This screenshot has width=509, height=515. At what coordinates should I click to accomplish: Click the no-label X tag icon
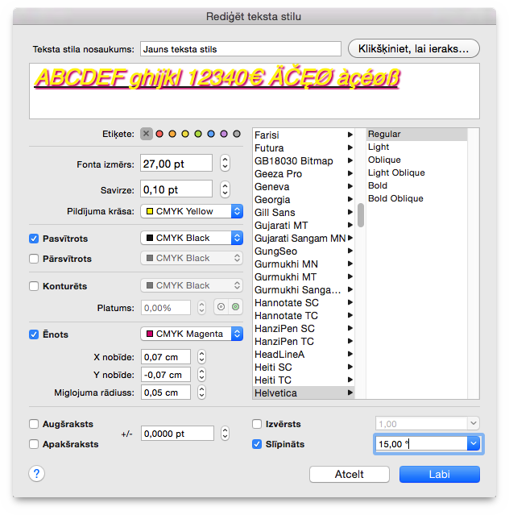pos(147,134)
